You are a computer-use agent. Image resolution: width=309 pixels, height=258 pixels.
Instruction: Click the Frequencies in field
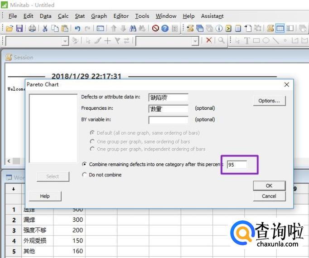click(168, 109)
